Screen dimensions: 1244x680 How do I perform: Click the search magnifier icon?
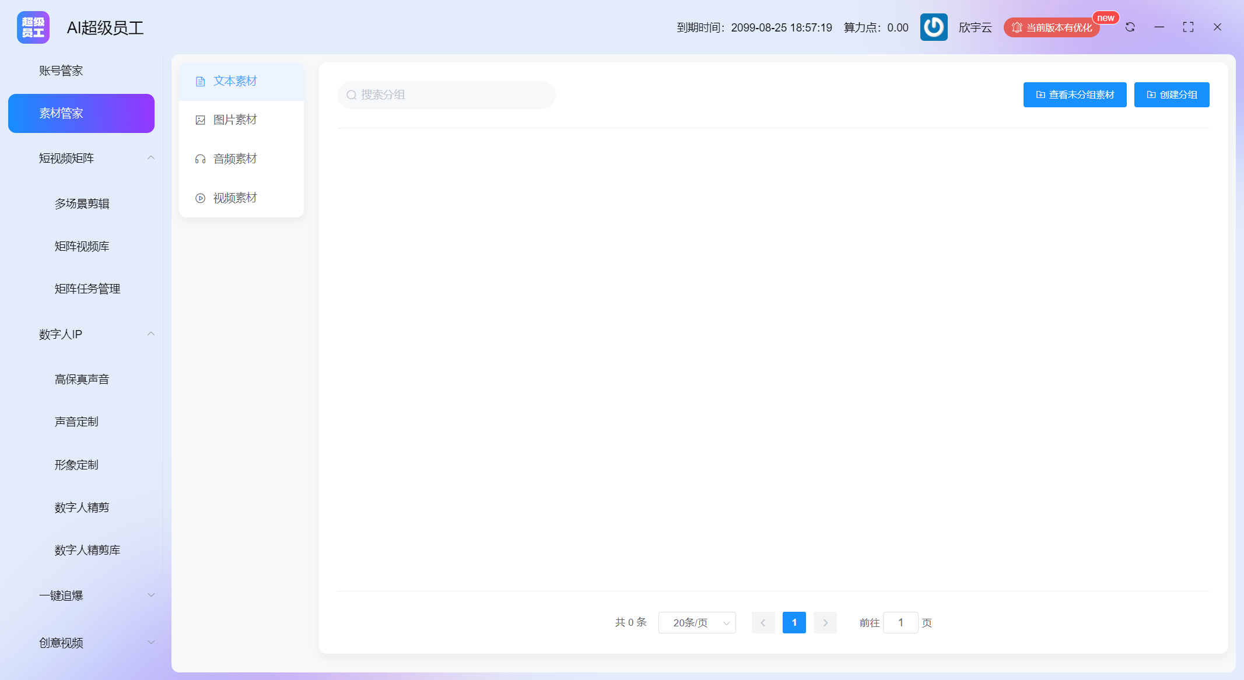pyautogui.click(x=352, y=95)
